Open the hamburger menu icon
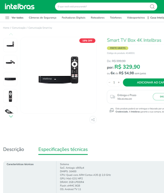The height and width of the screenshot is (193, 164). 7,18
